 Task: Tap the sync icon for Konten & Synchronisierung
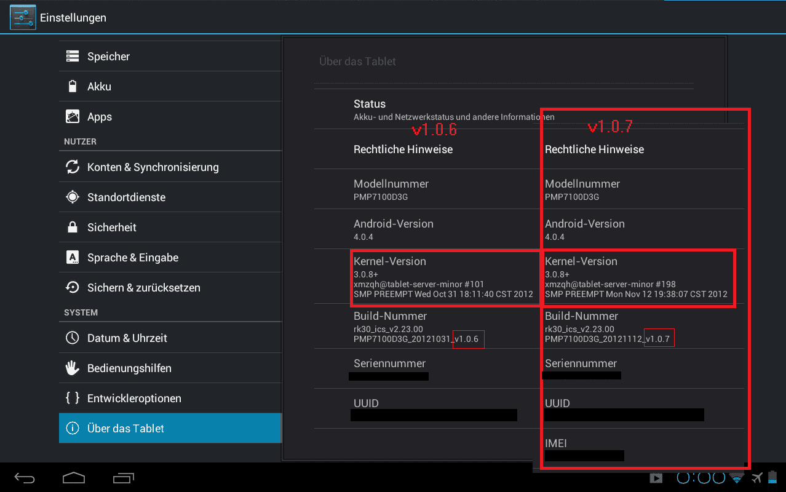73,167
